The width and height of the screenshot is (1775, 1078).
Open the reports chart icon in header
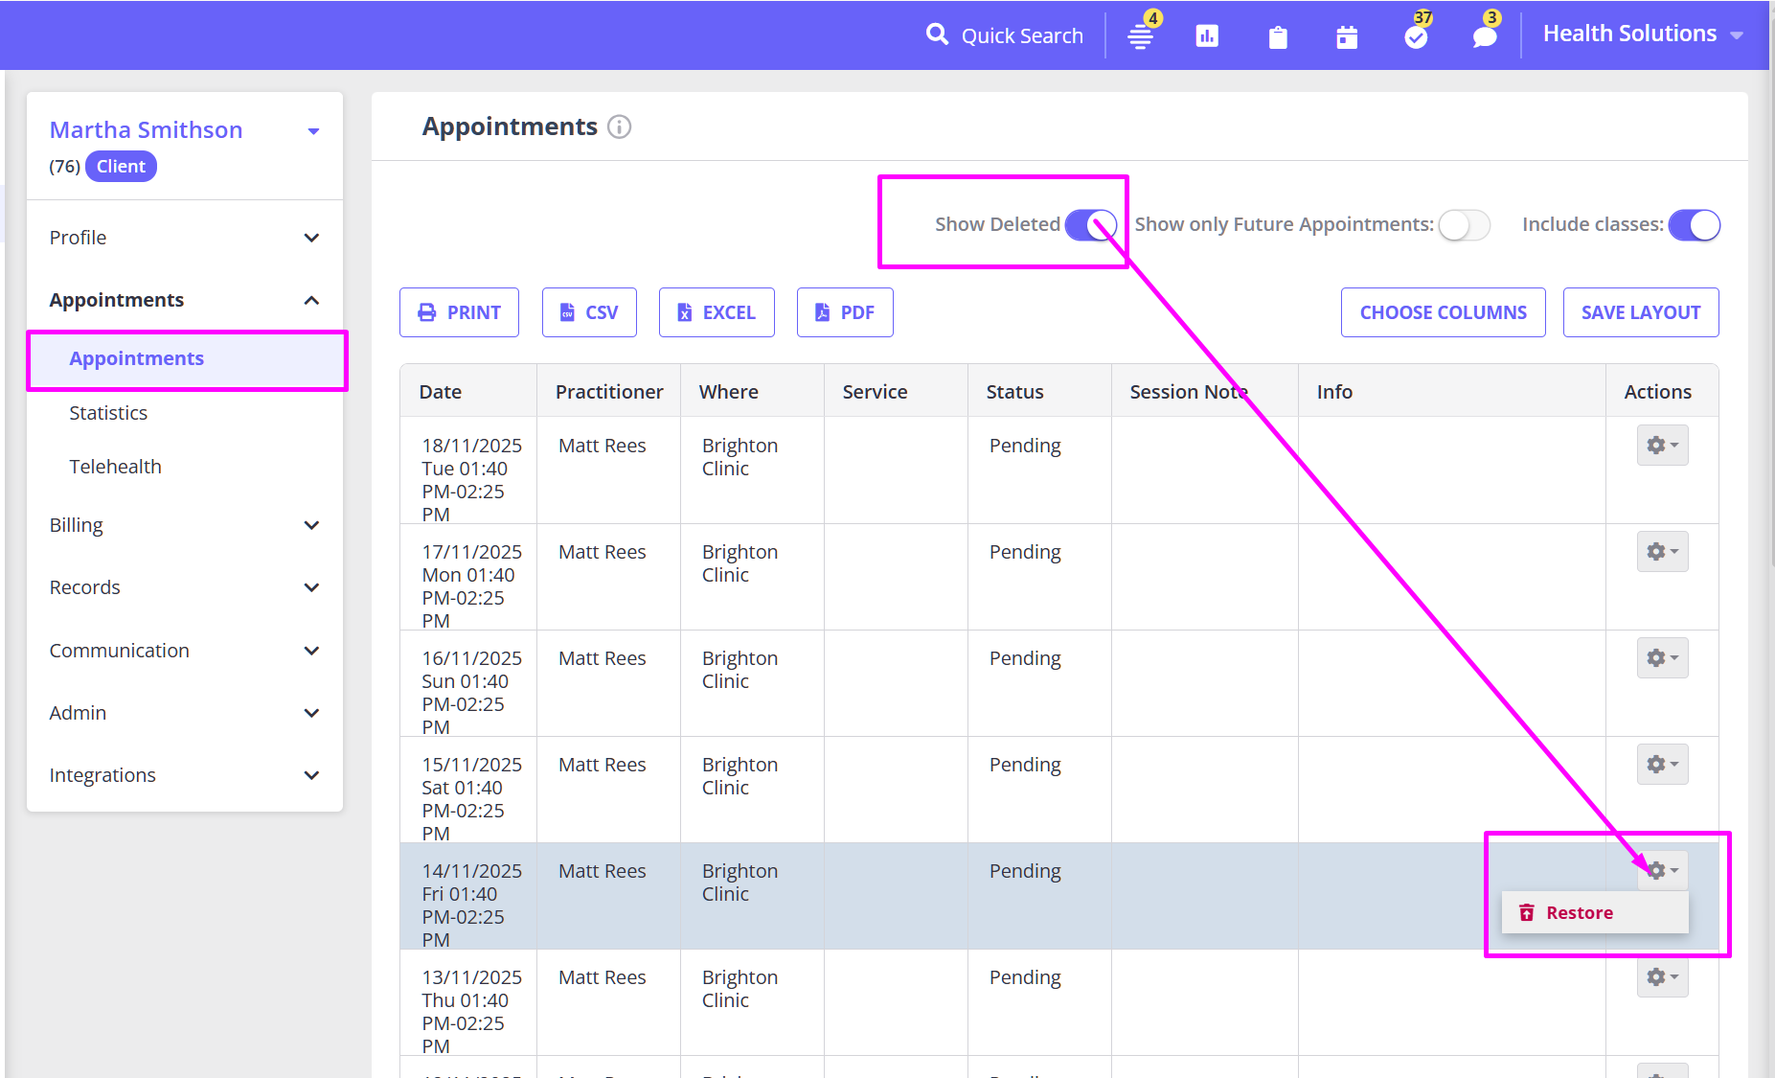1207,36
